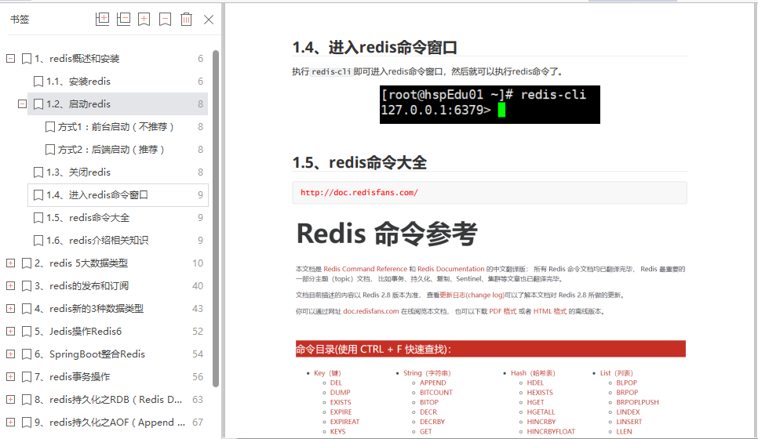
Task: Open the BITCOUNT command link
Action: coord(436,393)
